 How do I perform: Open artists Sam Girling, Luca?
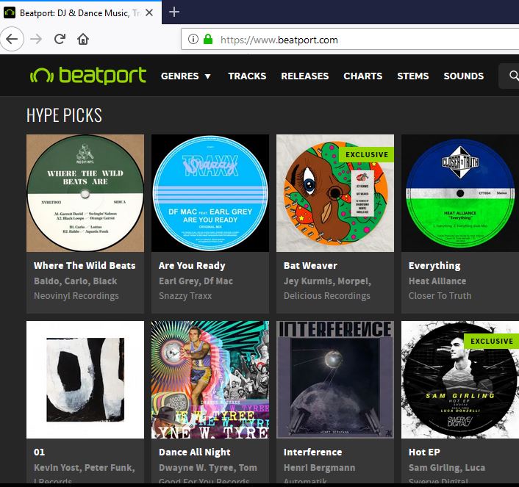(x=447, y=468)
